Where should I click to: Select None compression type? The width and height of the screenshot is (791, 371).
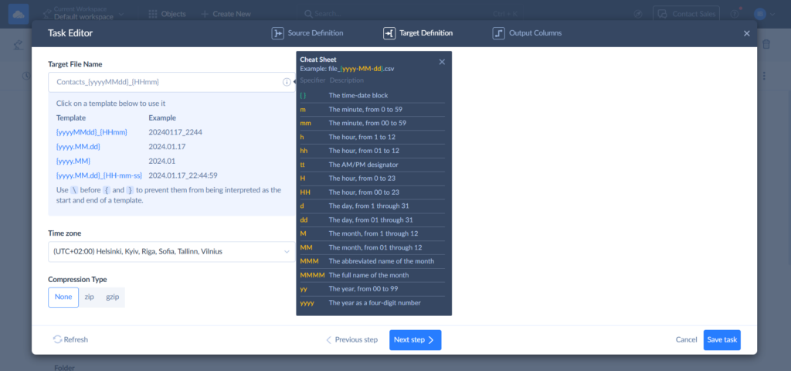[x=63, y=298]
